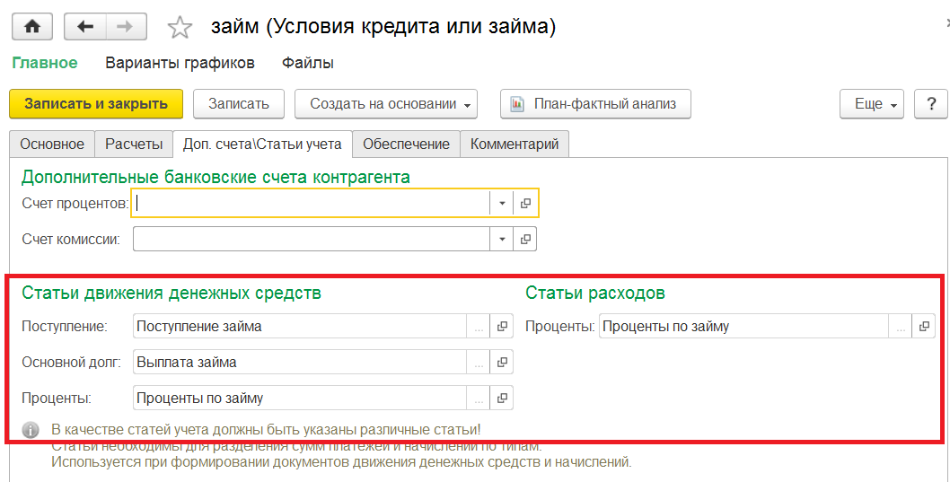Screen dimensions: 950x482
Task: Go to the home page icon
Action: point(32,27)
